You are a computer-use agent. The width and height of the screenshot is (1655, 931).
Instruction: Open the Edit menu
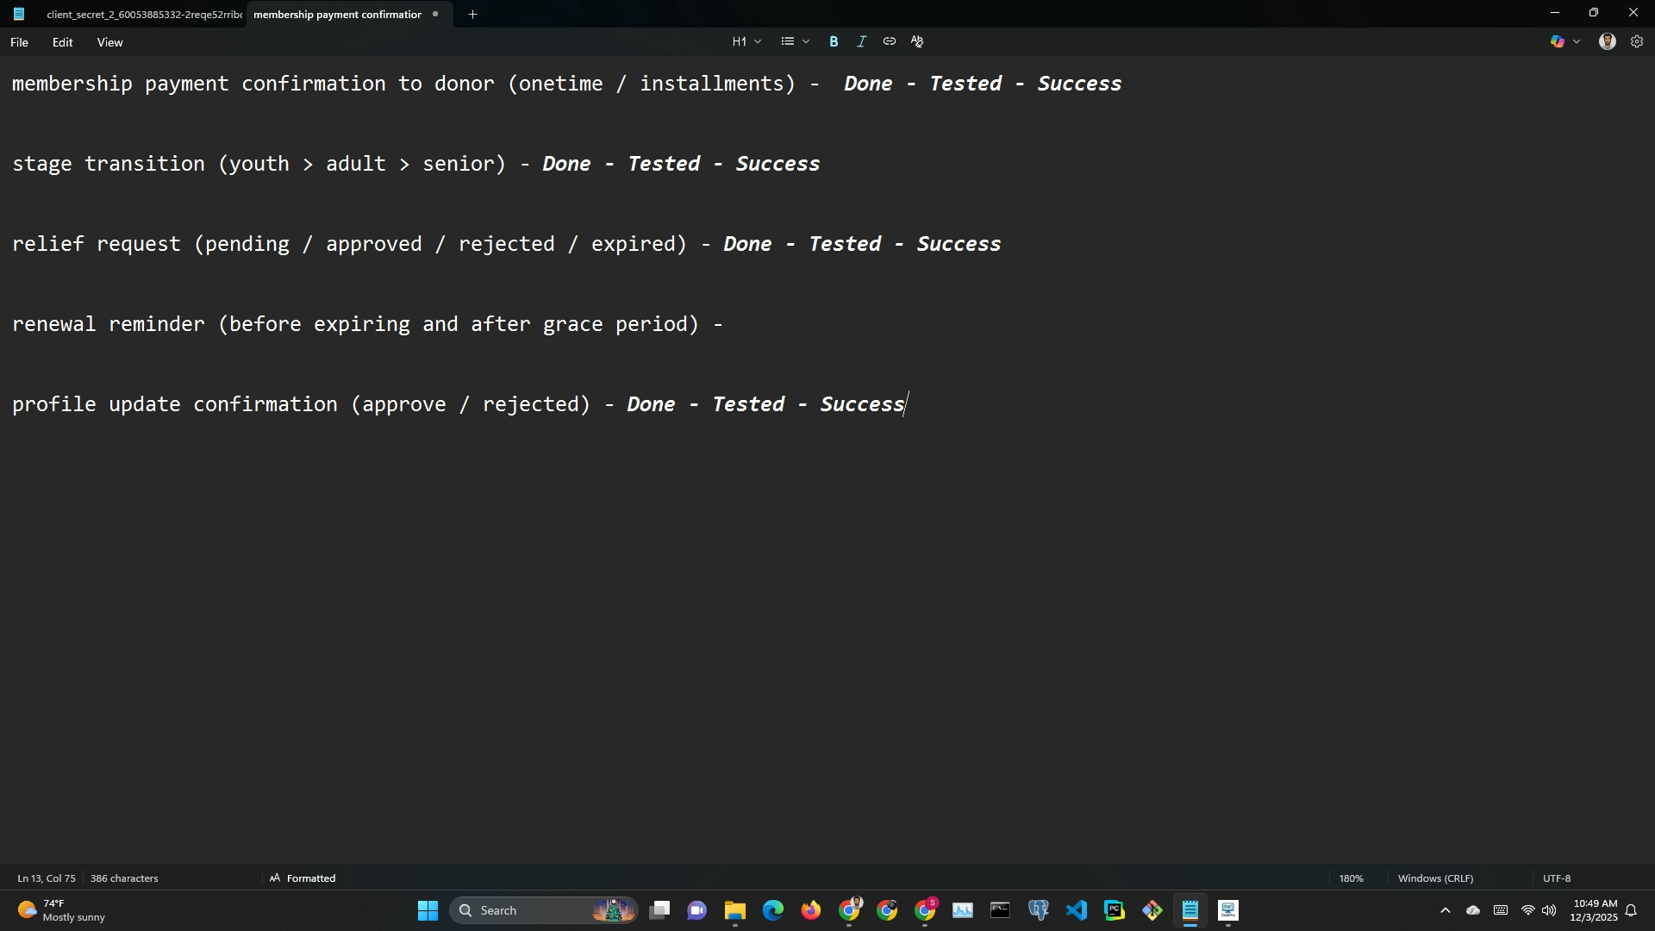[x=62, y=42]
